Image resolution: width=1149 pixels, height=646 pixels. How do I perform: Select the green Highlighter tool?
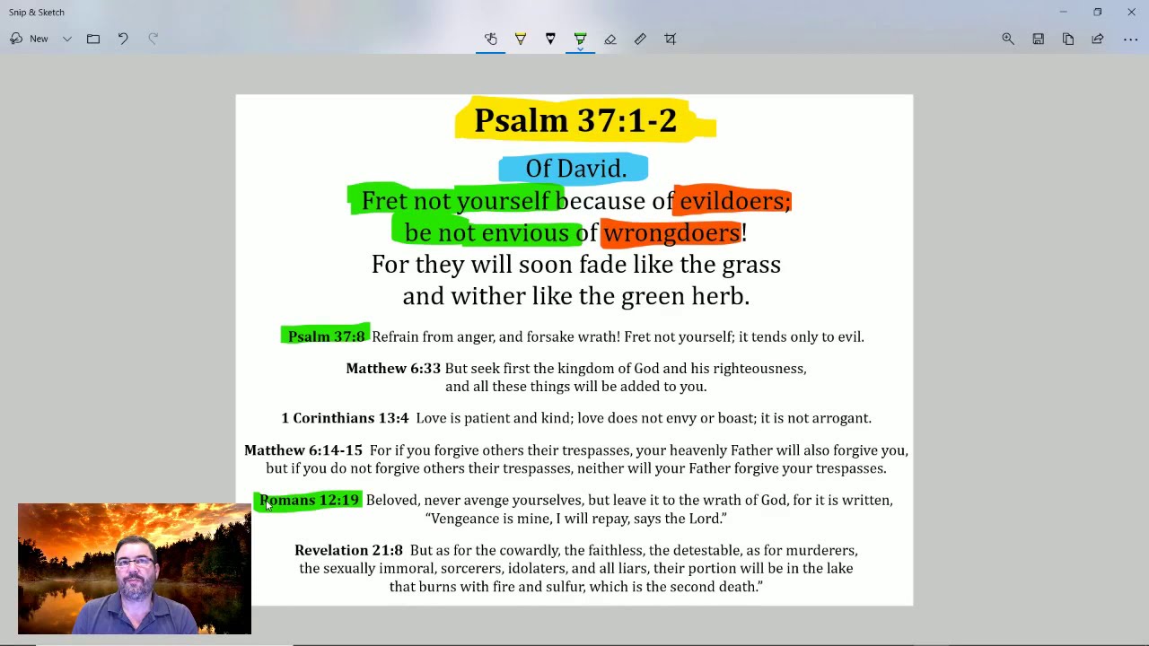click(x=581, y=39)
